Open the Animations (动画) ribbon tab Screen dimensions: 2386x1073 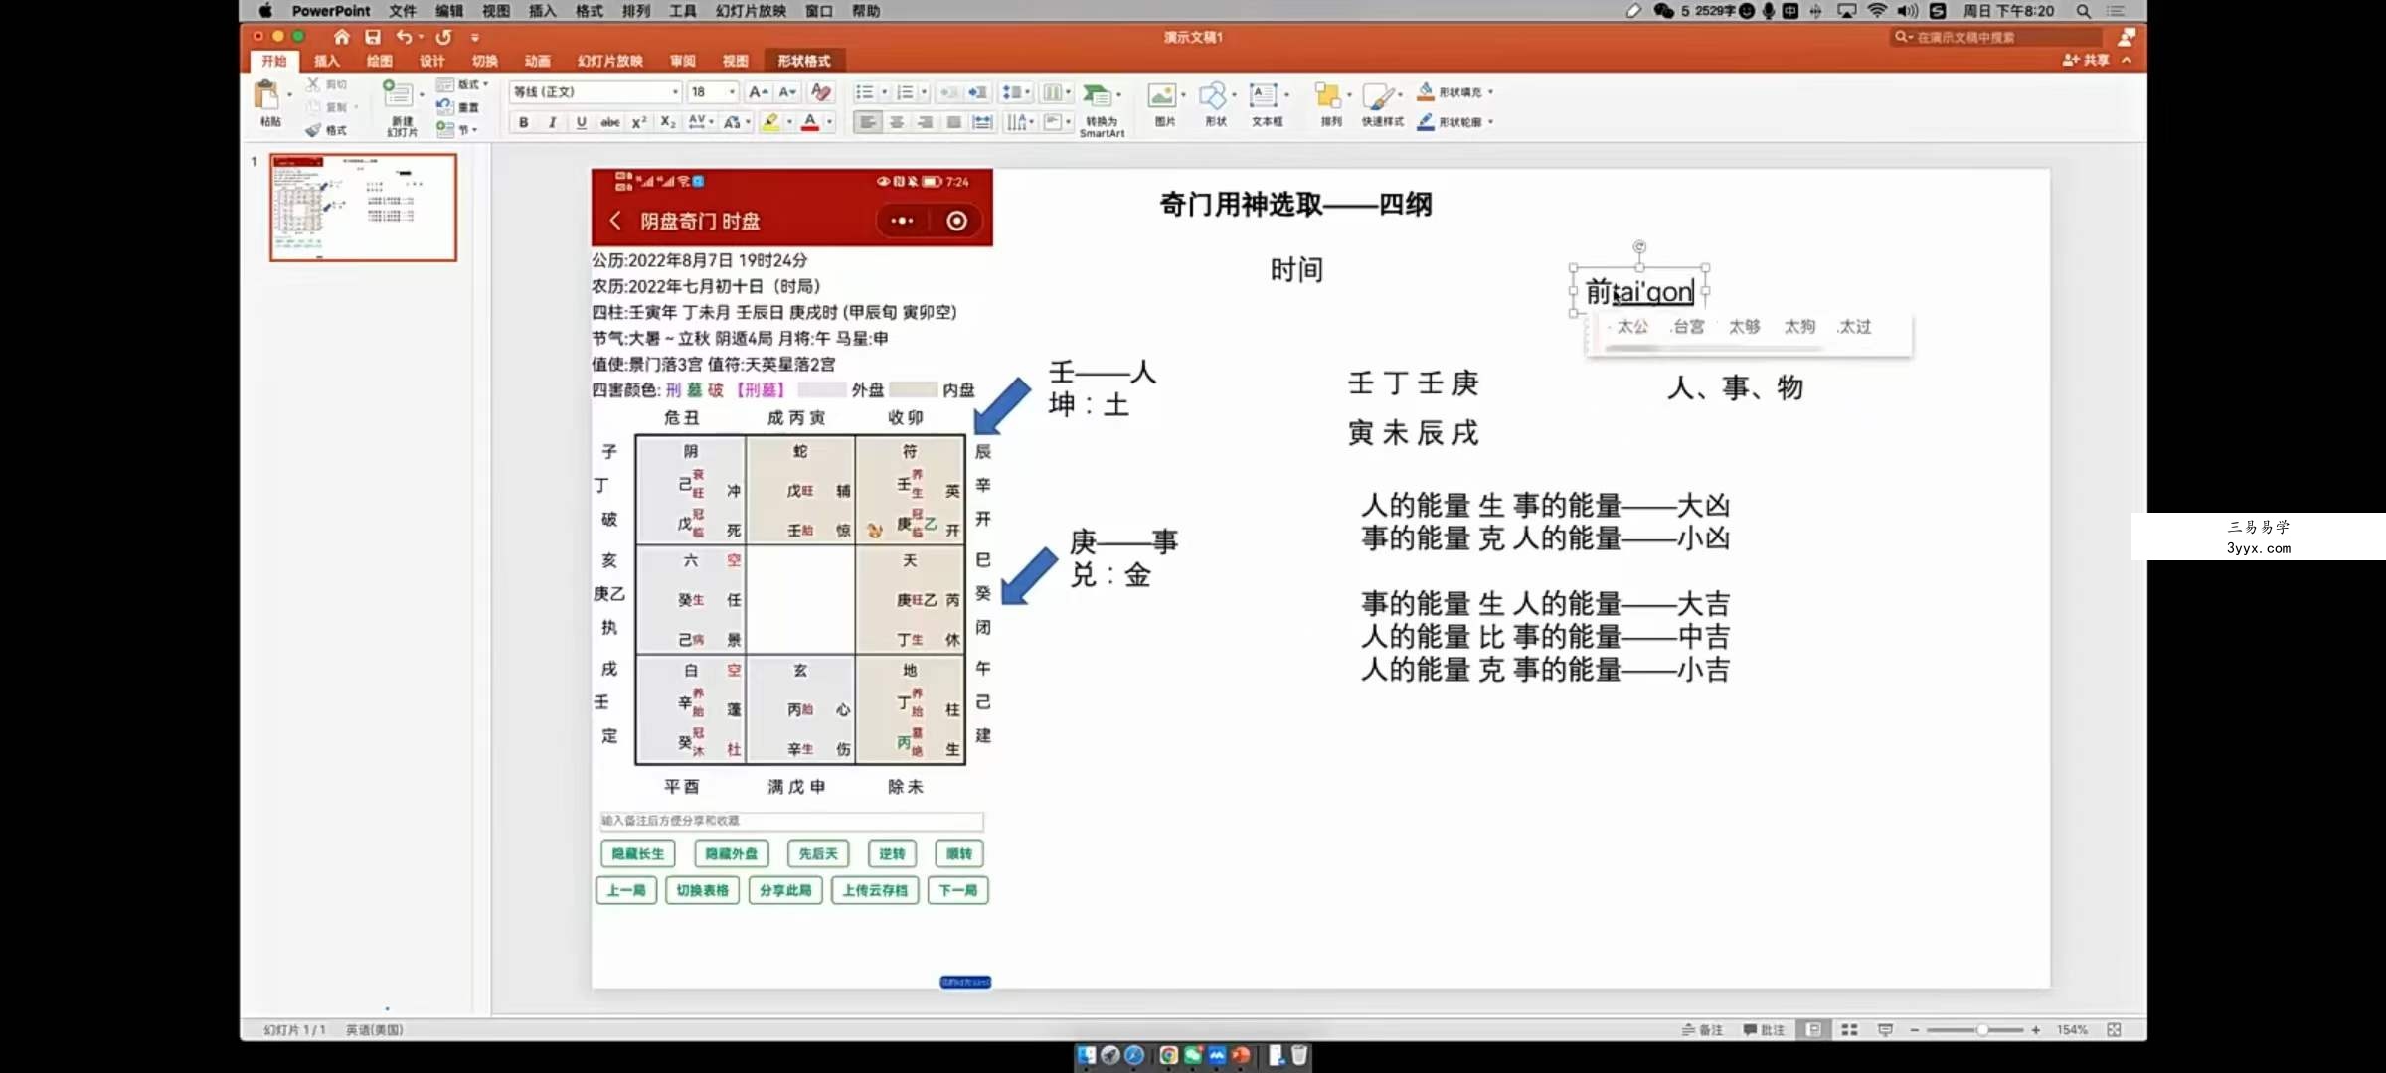tap(537, 61)
